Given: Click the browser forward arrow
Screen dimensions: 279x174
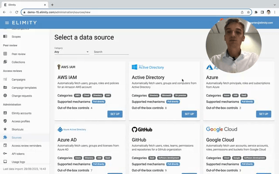Looking at the screenshot, I should pyautogui.click(x=10, y=12).
